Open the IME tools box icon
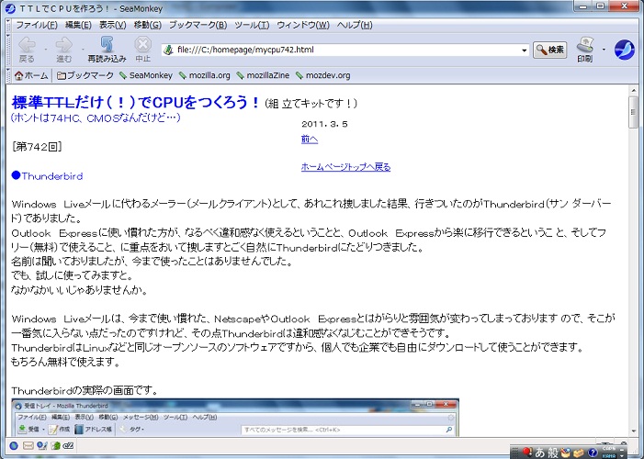 tap(579, 453)
